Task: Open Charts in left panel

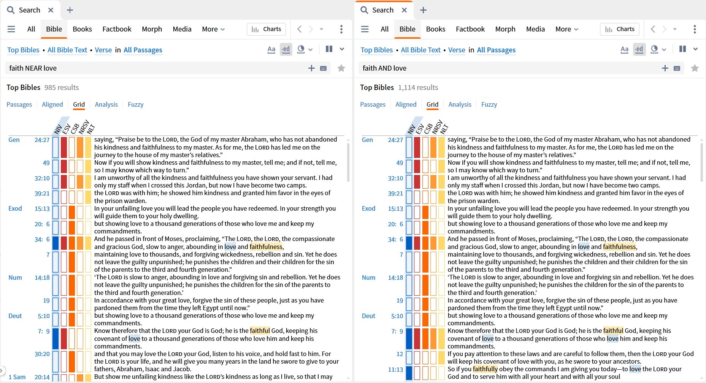Action: click(x=266, y=29)
